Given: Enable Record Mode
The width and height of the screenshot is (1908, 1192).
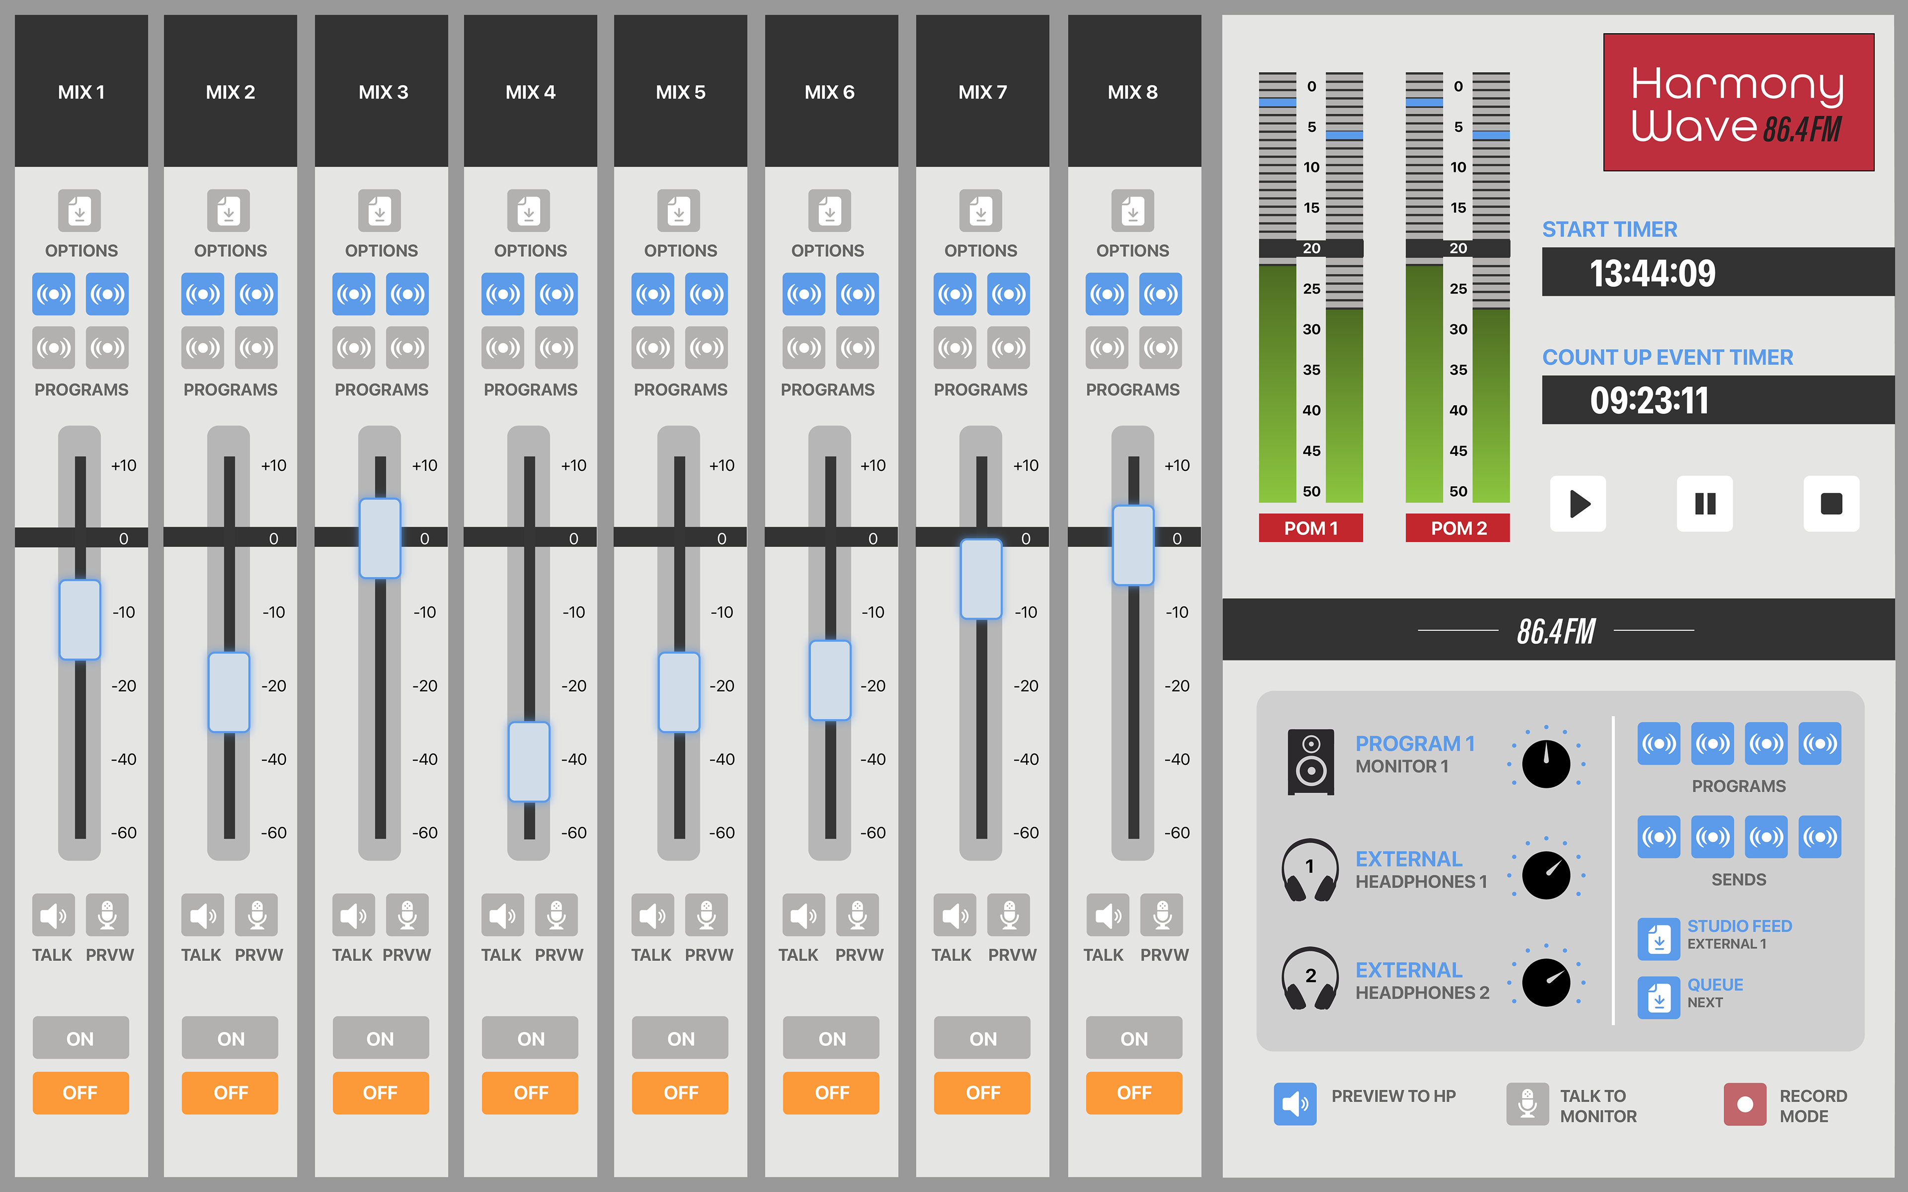Looking at the screenshot, I should (x=1745, y=1104).
